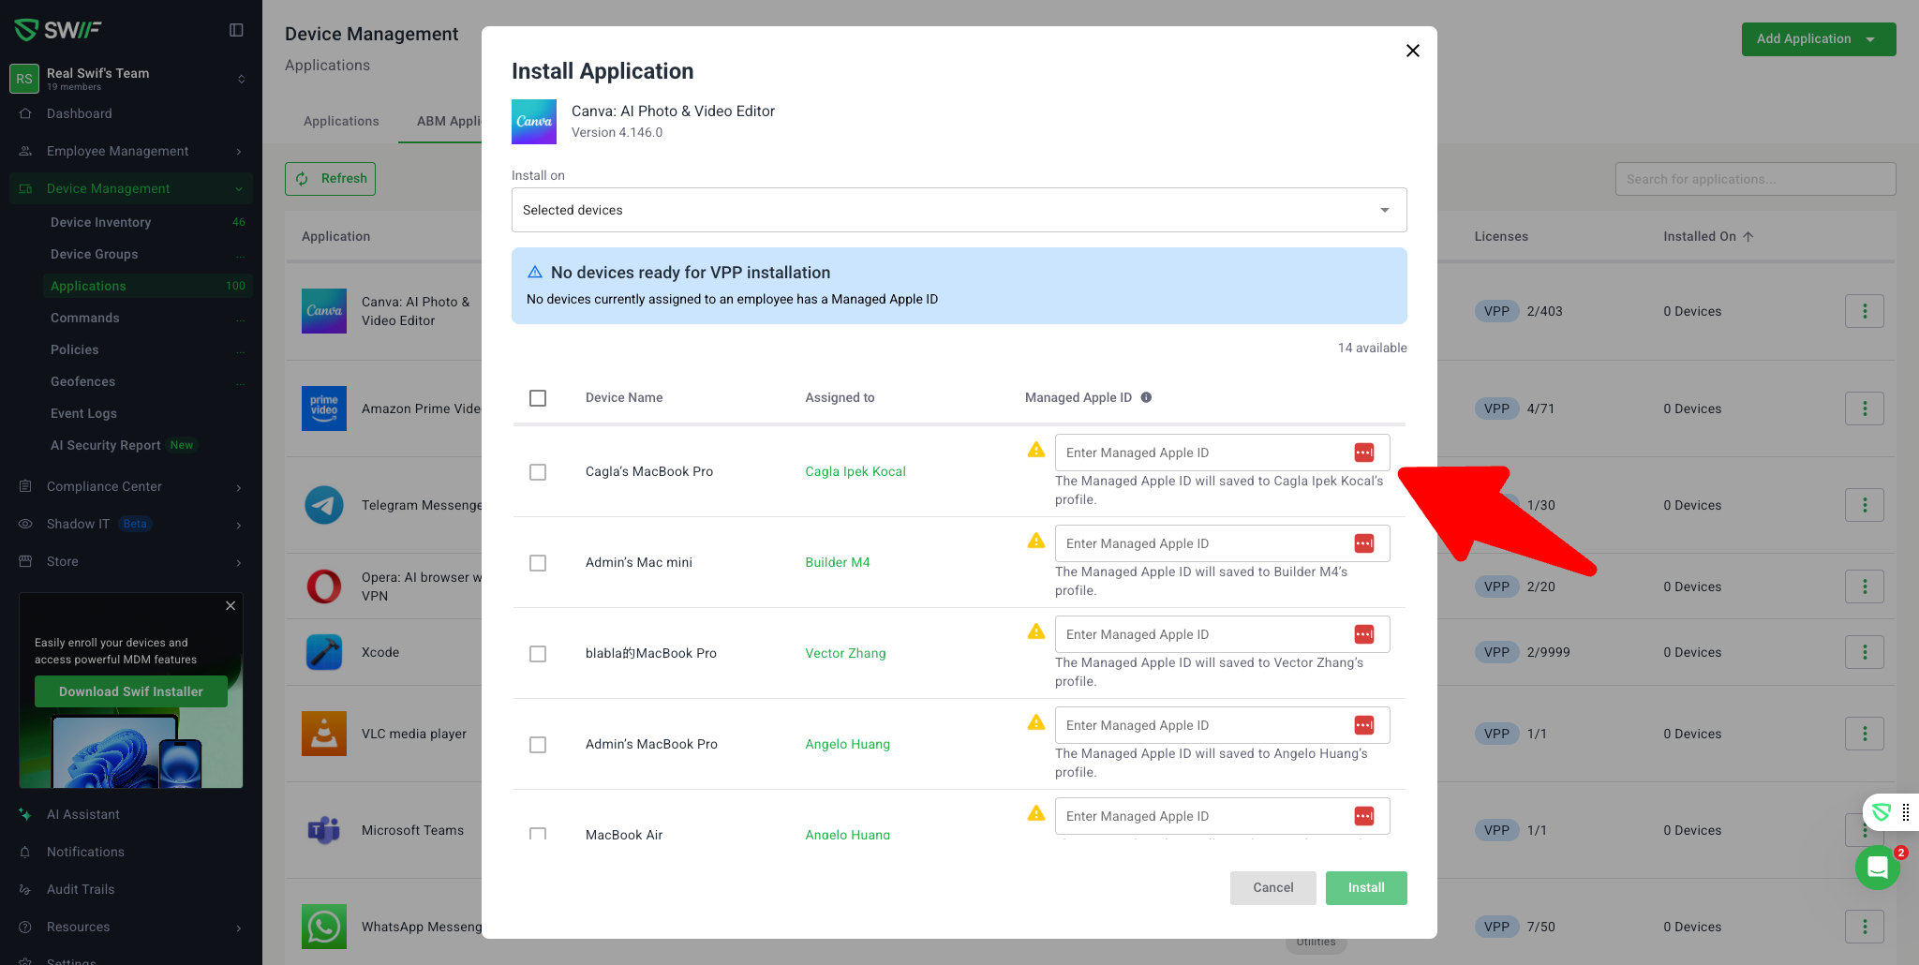Expand the Add Application dropdown arrow

pyautogui.click(x=1870, y=39)
